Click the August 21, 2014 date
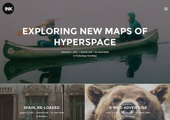 coord(26,113)
